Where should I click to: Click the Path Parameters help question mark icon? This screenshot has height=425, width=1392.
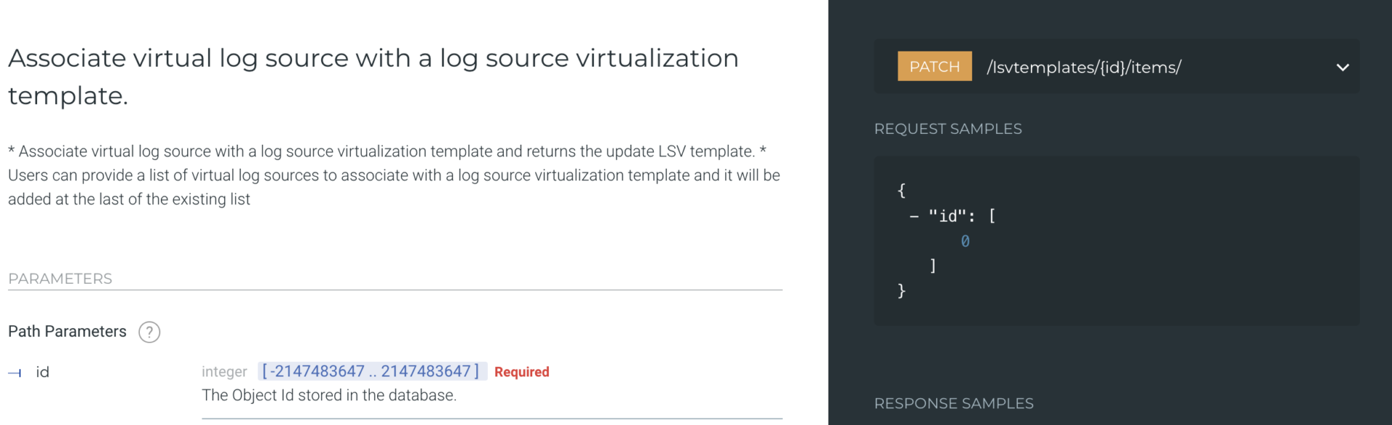[x=149, y=332]
